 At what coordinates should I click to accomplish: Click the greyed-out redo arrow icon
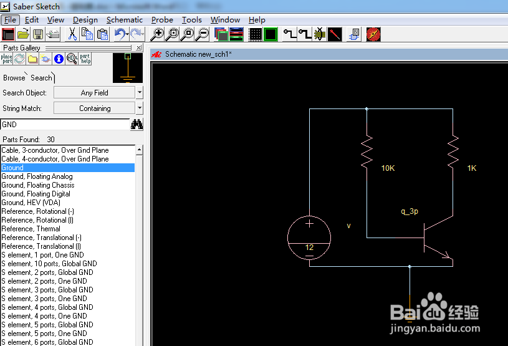point(137,34)
